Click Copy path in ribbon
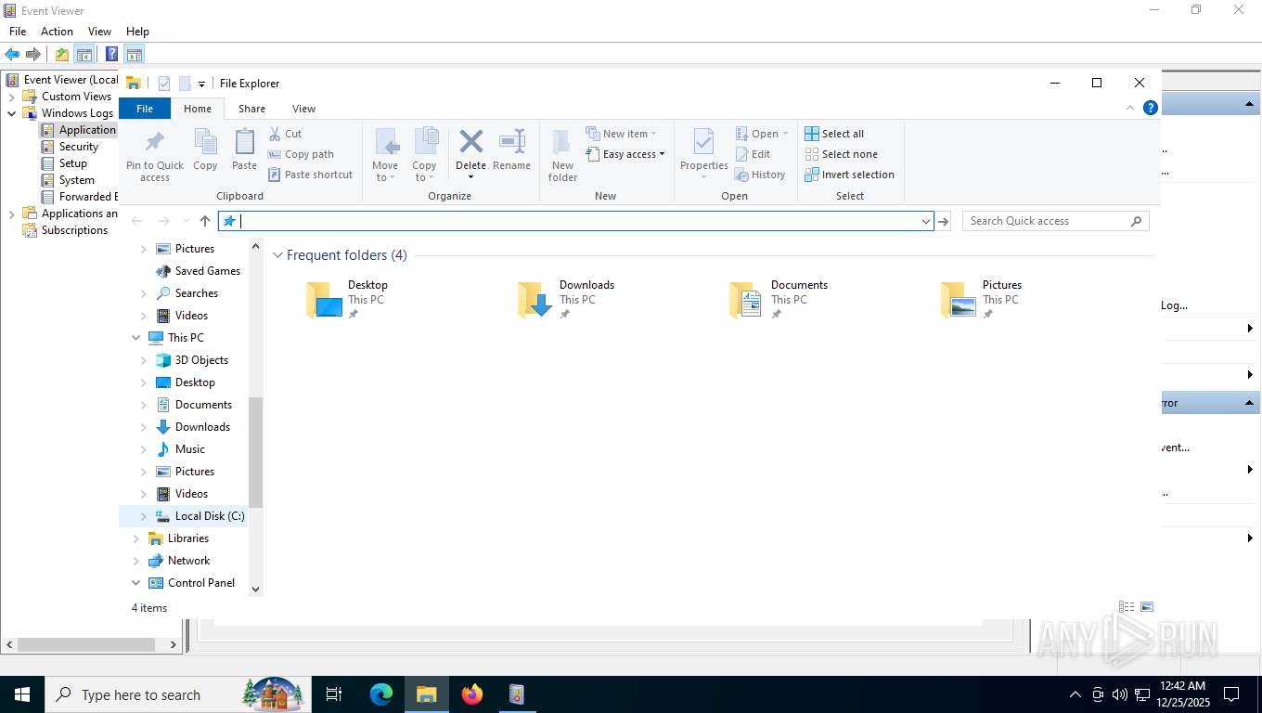 tap(301, 154)
